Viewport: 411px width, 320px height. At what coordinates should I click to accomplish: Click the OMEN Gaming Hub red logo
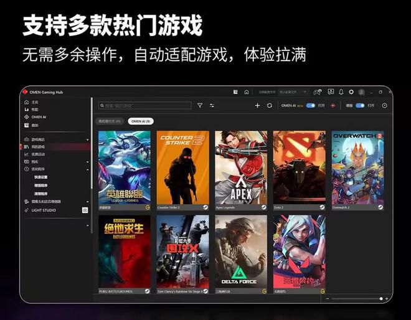coord(25,92)
